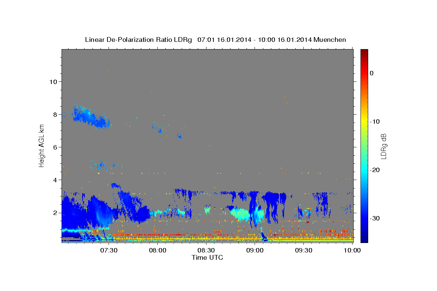
Task: Click the 08:00 time tick label
Action: (x=157, y=251)
